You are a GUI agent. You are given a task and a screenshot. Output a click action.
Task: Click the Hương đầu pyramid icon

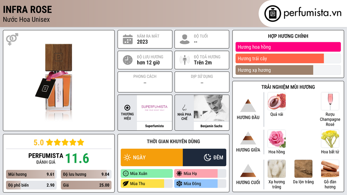[x=248, y=106]
